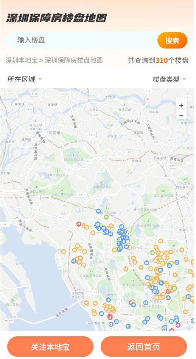The image size is (196, 359).
Task: Open the 楼盘类型 property type dropdown
Action: tap(170, 80)
